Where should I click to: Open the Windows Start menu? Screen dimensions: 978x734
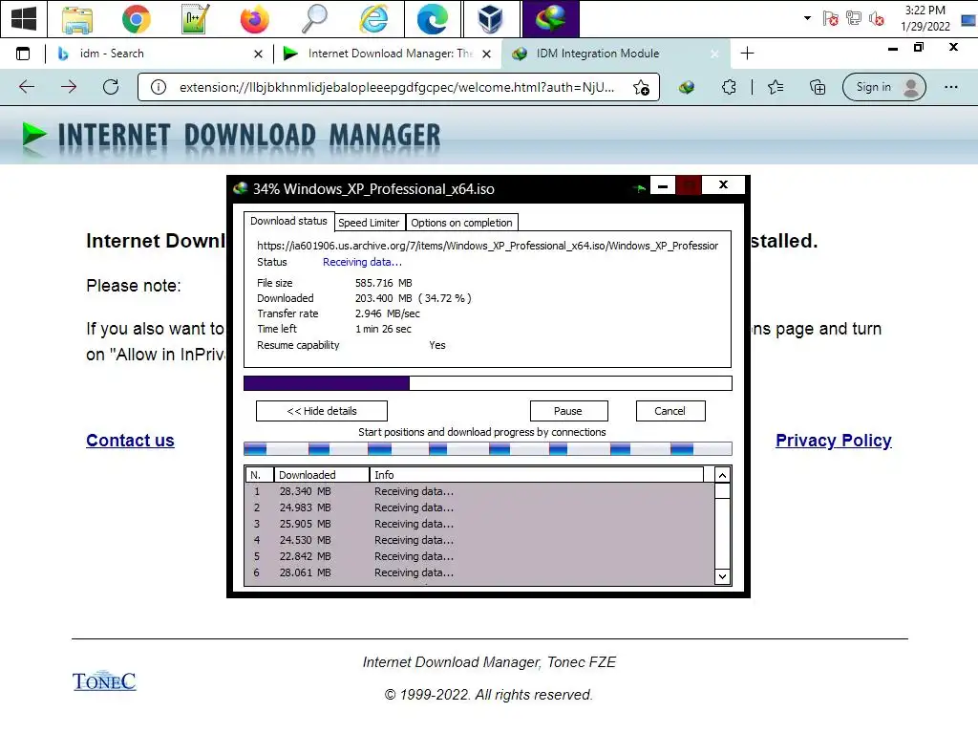[23, 18]
